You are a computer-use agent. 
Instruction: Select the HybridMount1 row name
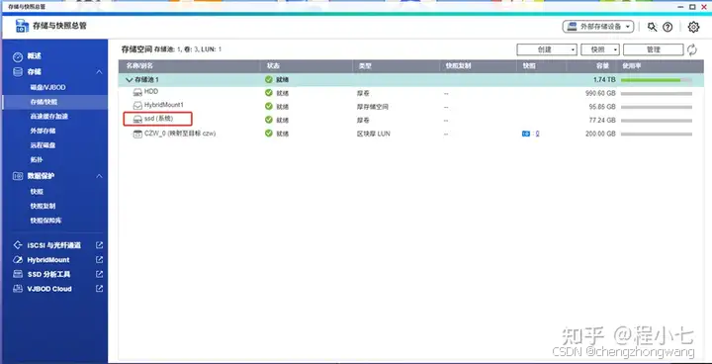point(164,105)
